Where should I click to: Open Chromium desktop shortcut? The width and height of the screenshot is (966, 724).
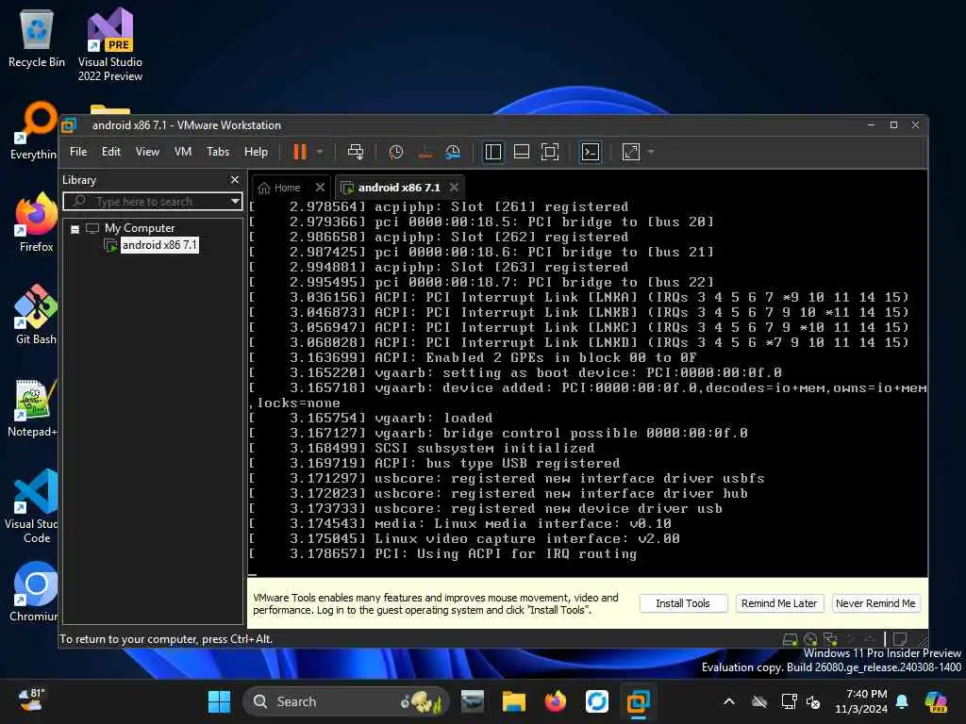click(34, 592)
